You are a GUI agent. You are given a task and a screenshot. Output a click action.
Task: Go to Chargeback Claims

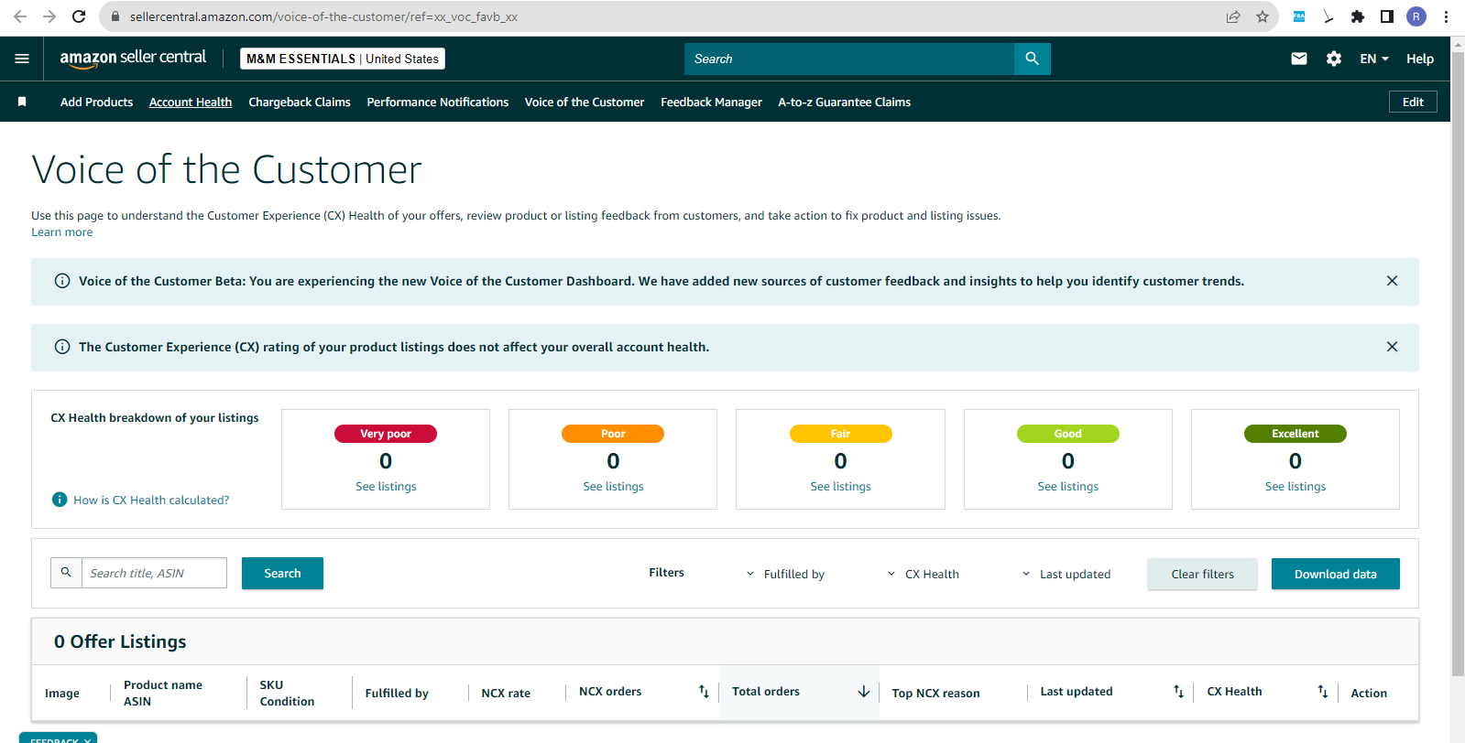click(x=300, y=102)
